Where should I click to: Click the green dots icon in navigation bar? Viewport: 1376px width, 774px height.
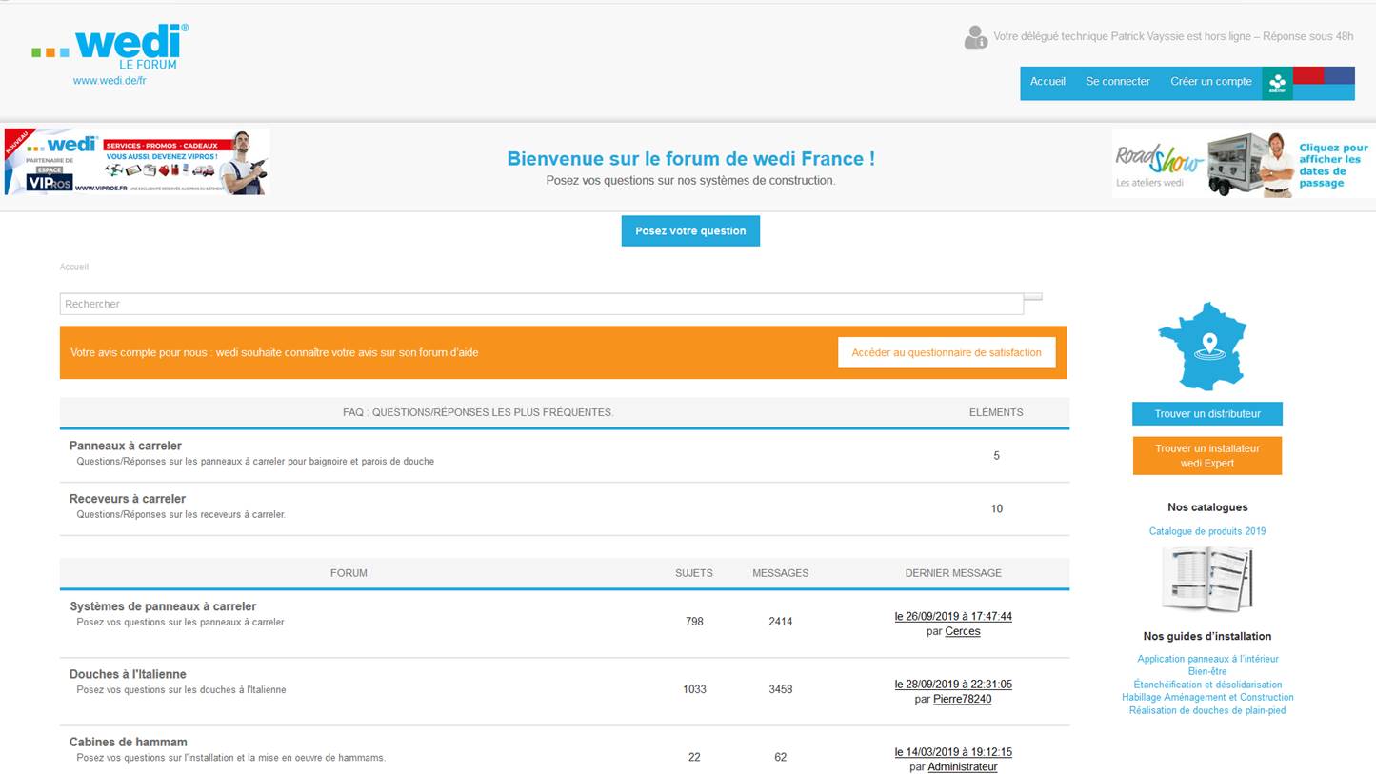pos(1278,83)
